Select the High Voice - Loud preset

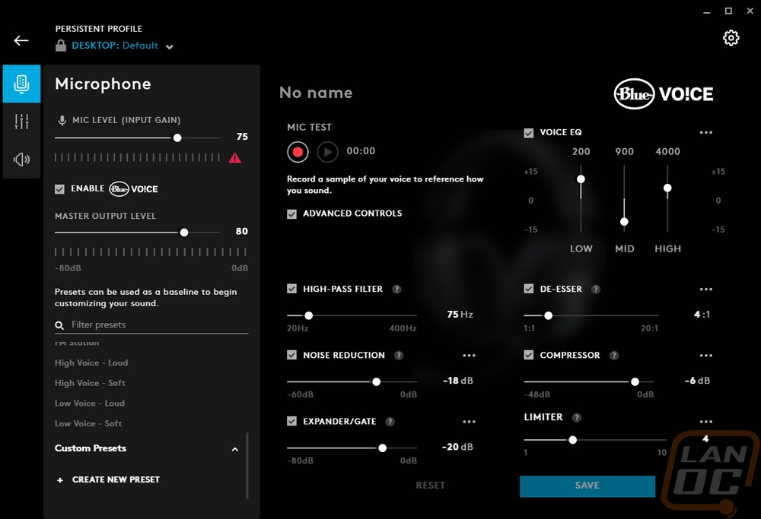point(91,363)
